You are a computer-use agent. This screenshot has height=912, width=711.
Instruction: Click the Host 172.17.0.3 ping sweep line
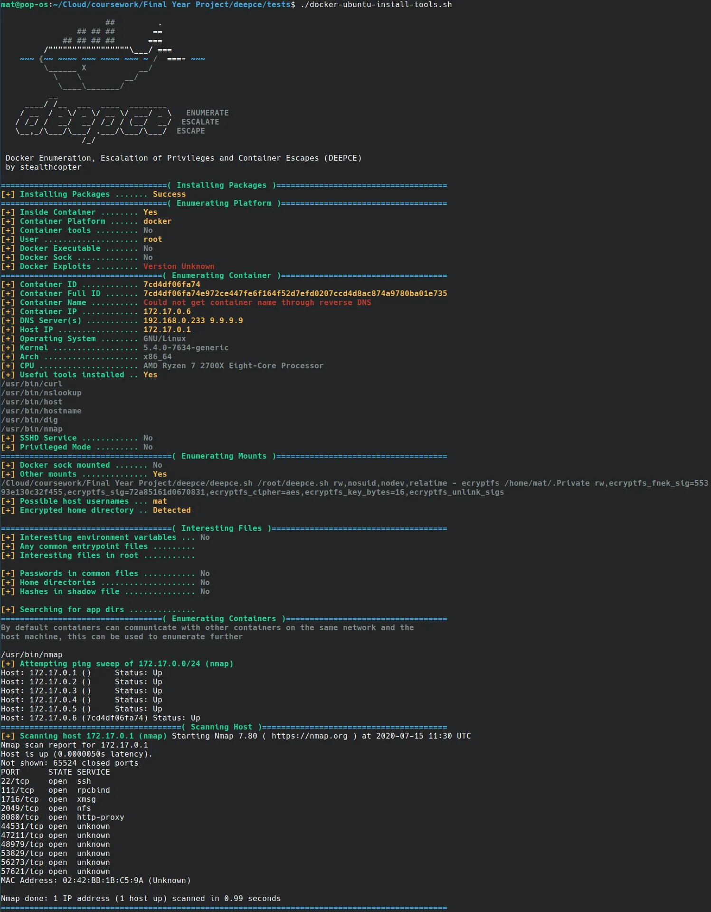(x=81, y=691)
